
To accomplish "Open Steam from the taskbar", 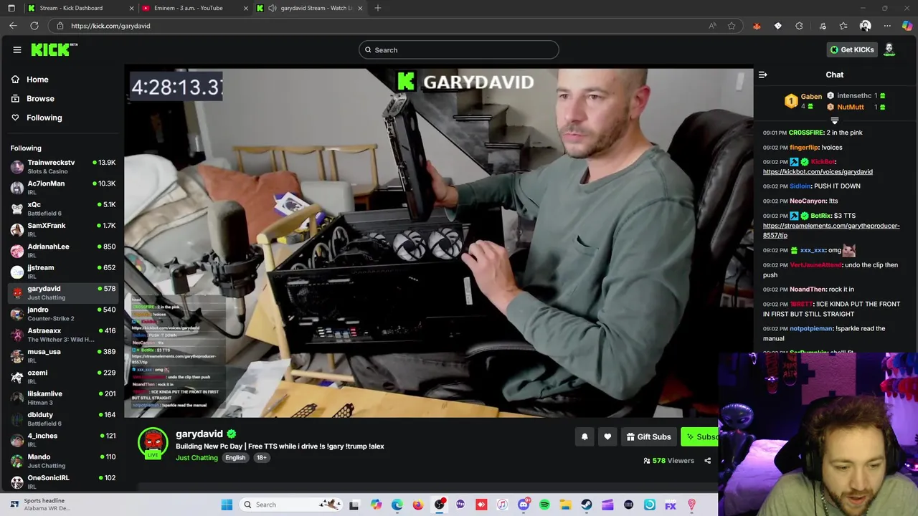I will [x=587, y=505].
